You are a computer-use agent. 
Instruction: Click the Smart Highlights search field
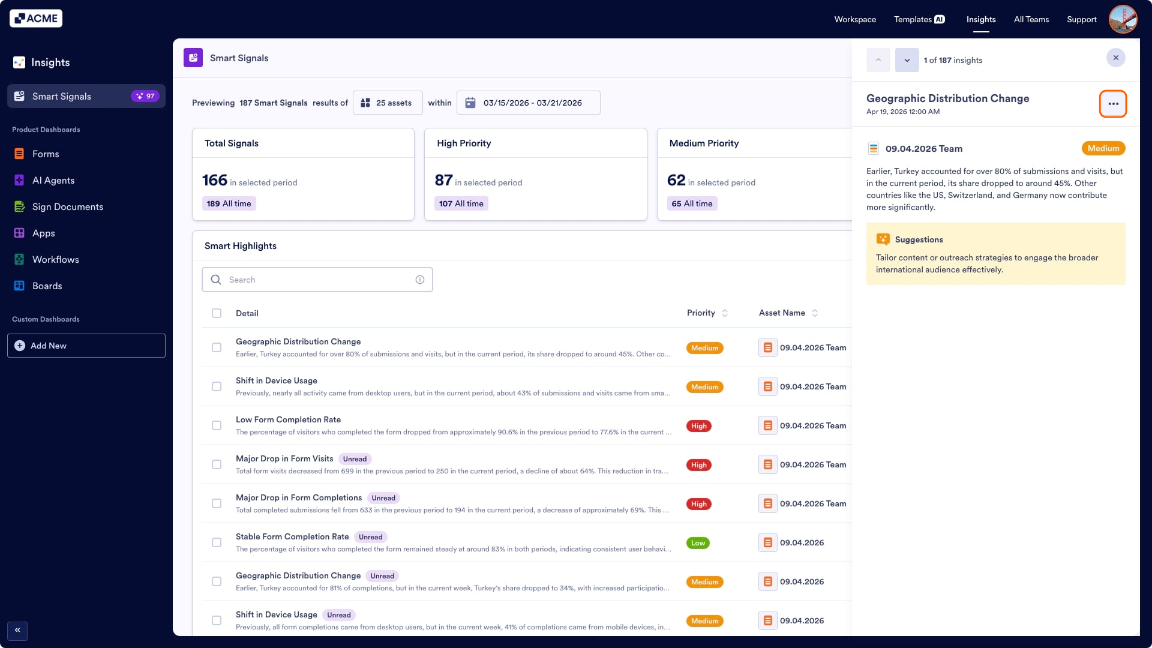[318, 280]
